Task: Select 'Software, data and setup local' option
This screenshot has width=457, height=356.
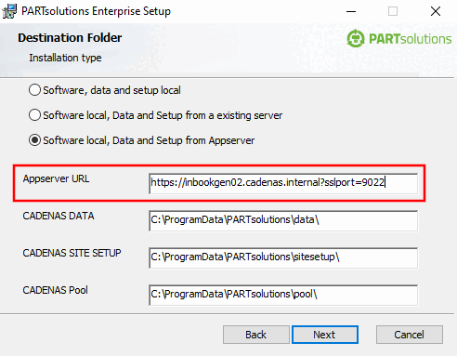Action: [34, 90]
